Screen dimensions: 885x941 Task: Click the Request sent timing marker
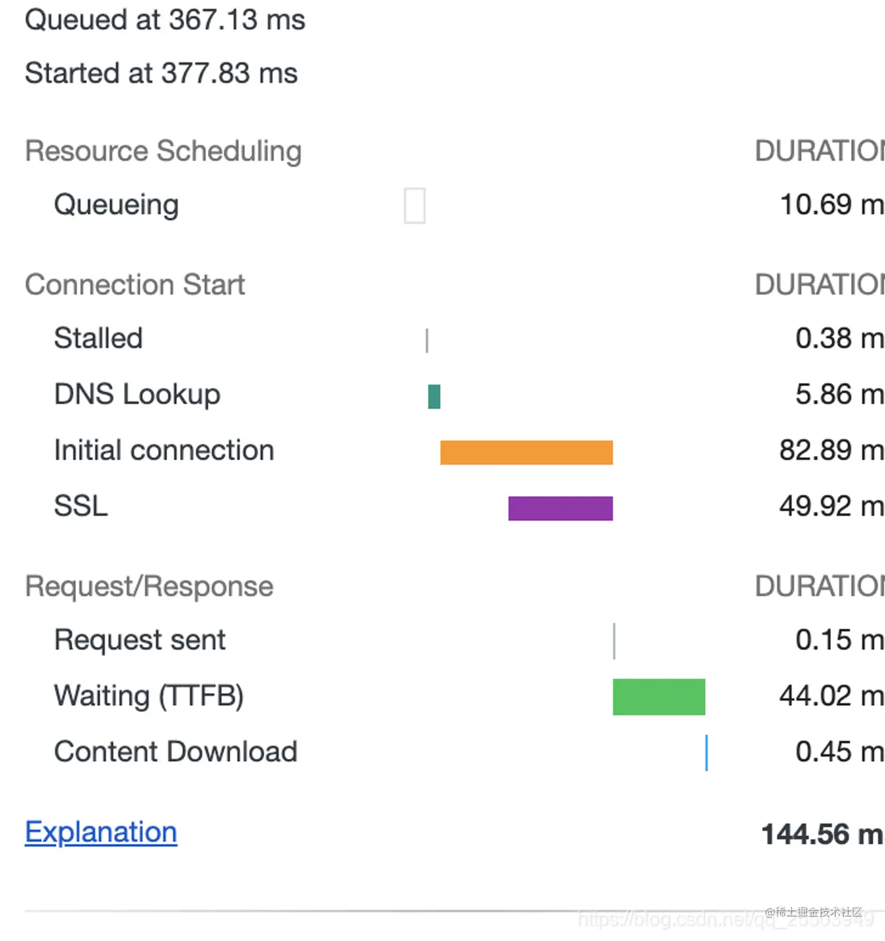[x=614, y=640]
